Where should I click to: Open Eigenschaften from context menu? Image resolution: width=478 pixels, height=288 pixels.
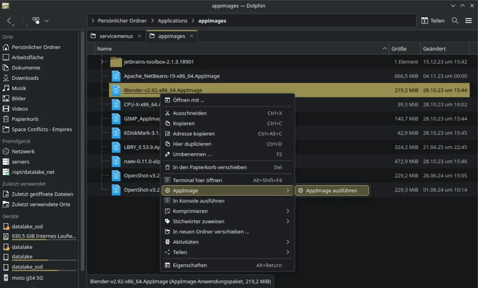coord(227,266)
